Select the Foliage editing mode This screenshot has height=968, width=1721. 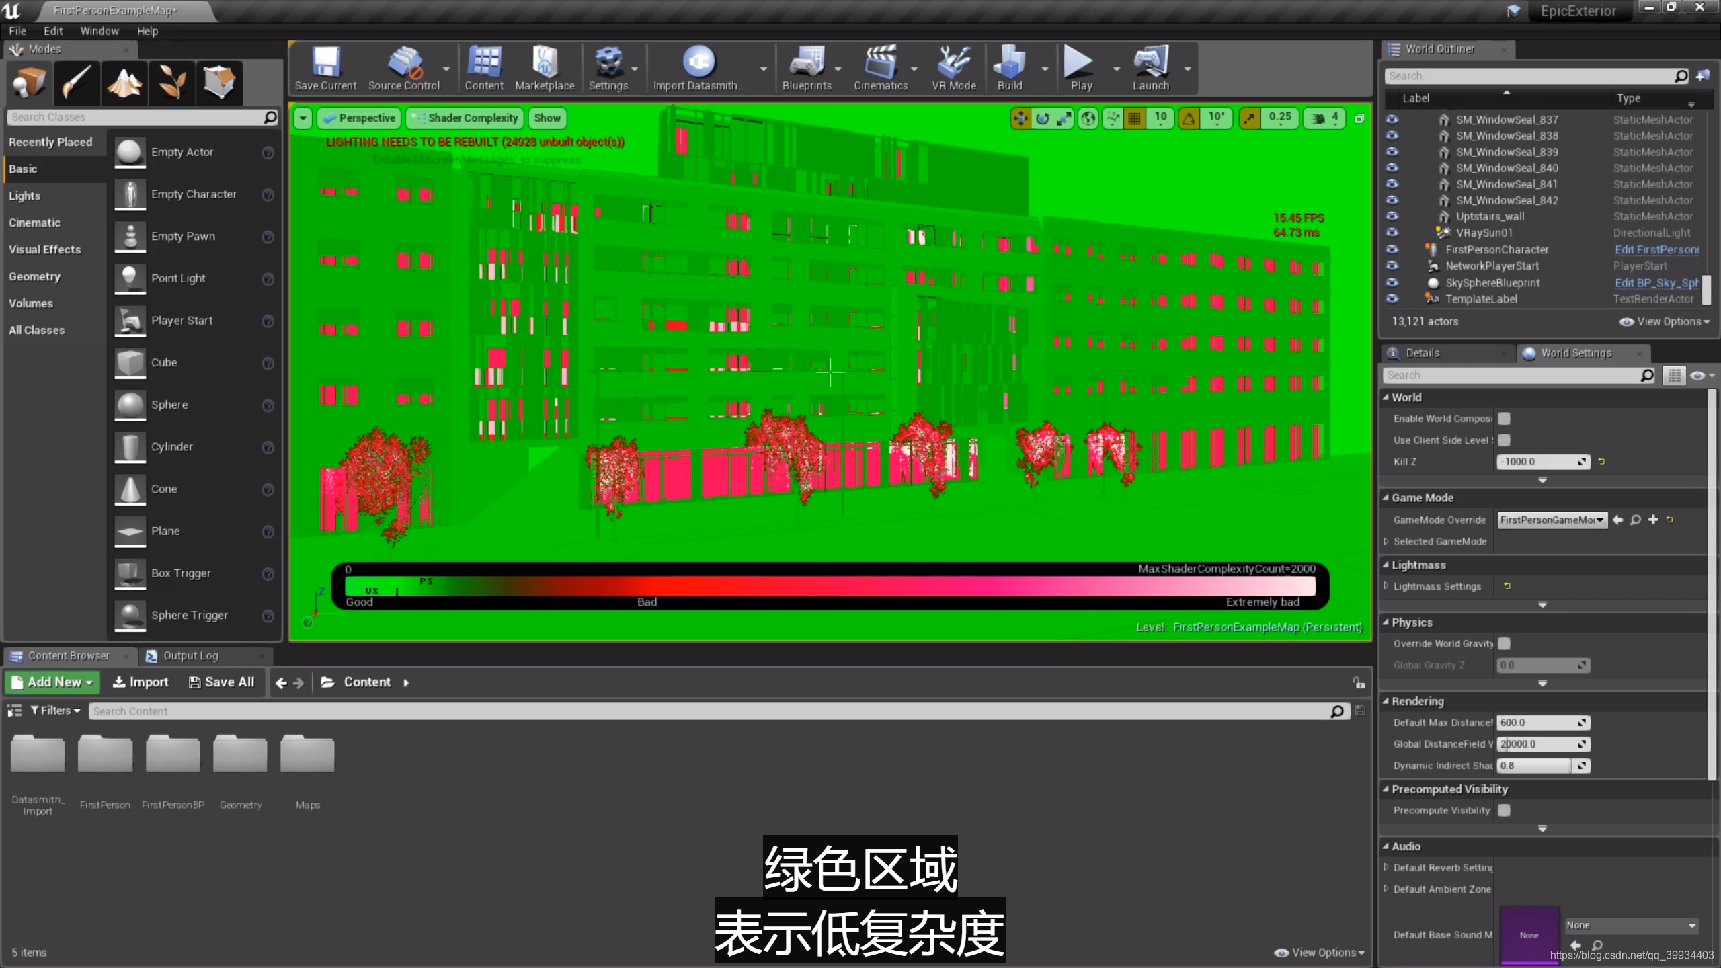coord(171,83)
